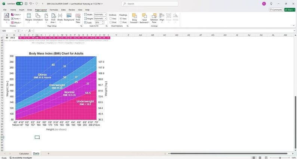This screenshot has height=159, width=297.
Task: Open the theme Colors dropdown
Action: [16, 15]
